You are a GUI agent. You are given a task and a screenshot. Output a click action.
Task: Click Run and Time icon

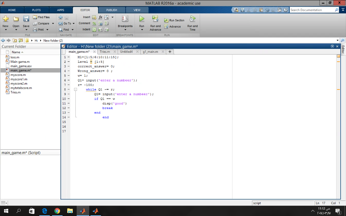tap(192, 19)
